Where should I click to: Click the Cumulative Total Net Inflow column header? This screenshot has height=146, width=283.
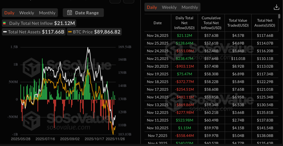(x=211, y=23)
